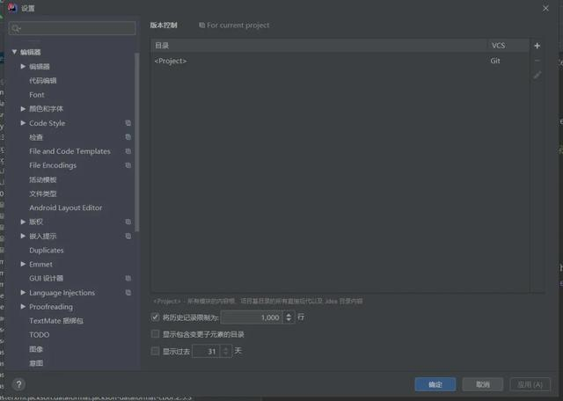Expand the 版权 node
The width and height of the screenshot is (563, 401).
(x=23, y=222)
